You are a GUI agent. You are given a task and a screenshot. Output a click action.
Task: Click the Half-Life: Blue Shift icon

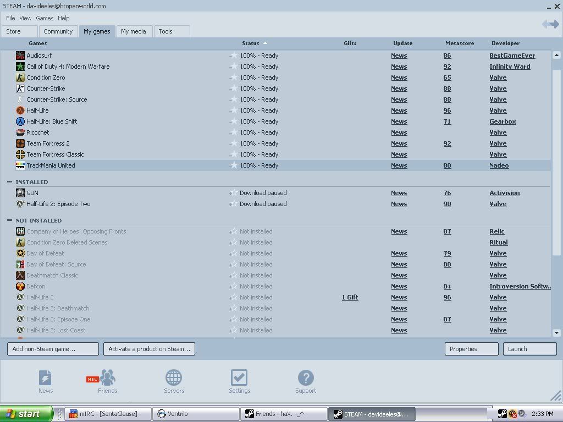20,121
